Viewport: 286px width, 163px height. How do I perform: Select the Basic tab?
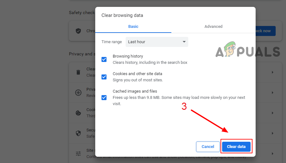click(133, 26)
